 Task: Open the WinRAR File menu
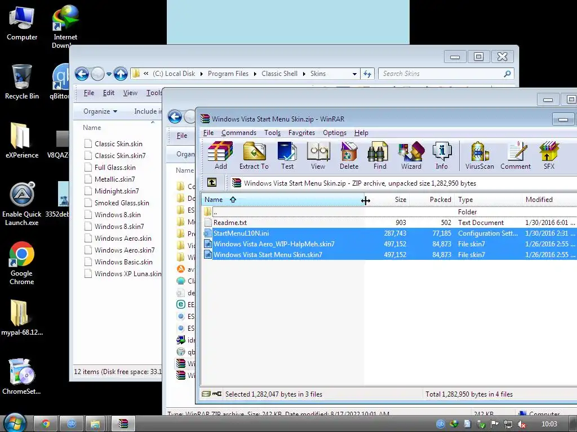pos(208,133)
